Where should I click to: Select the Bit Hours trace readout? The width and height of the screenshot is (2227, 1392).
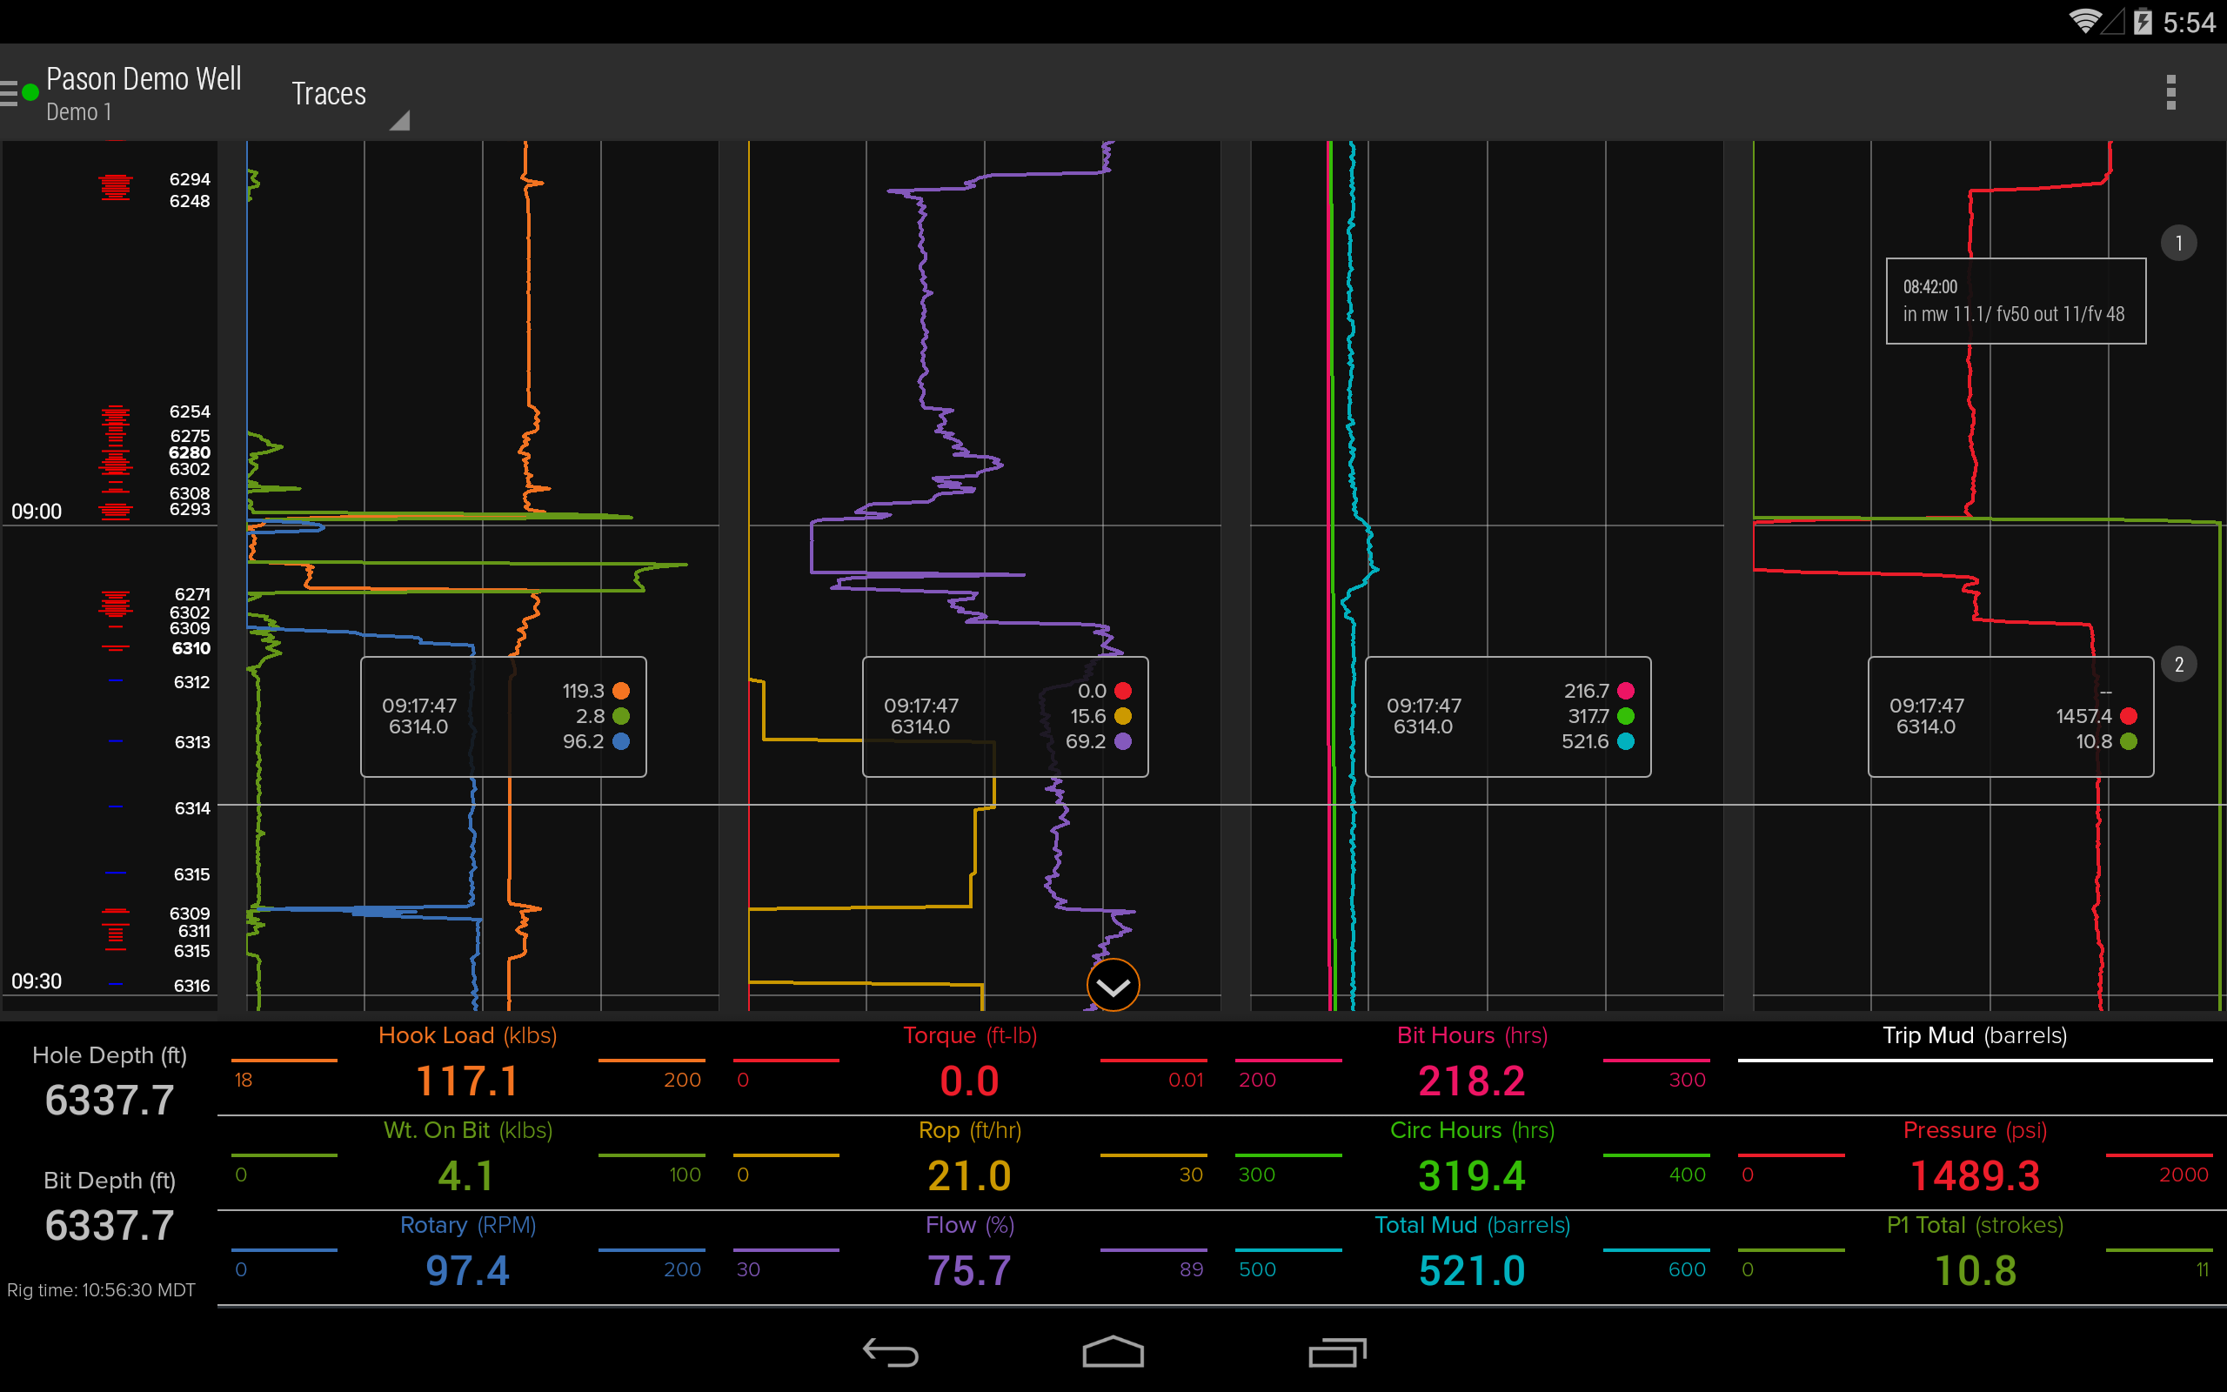coord(1473,1067)
